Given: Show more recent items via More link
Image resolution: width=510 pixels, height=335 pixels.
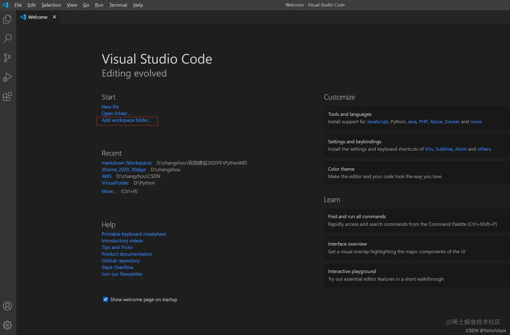Looking at the screenshot, I should coord(109,191).
